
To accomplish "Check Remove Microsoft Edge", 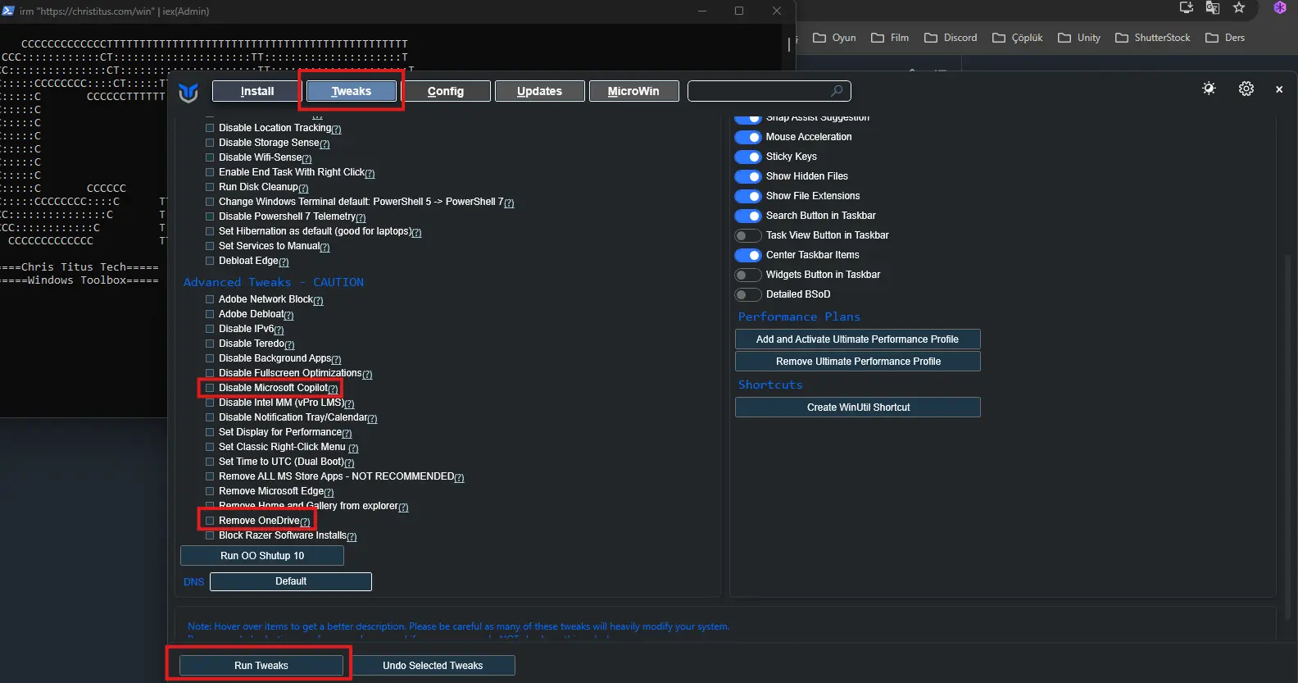I will coord(210,491).
